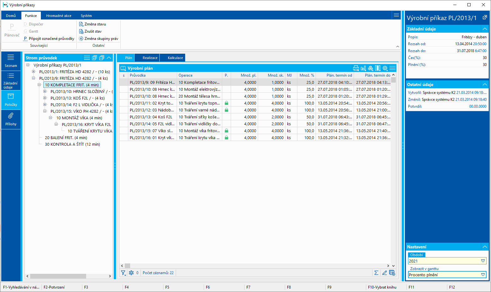Screen dimensions: 491x292
Task: Open the hamburger menu of Výrobní plán
Action: click(x=392, y=68)
